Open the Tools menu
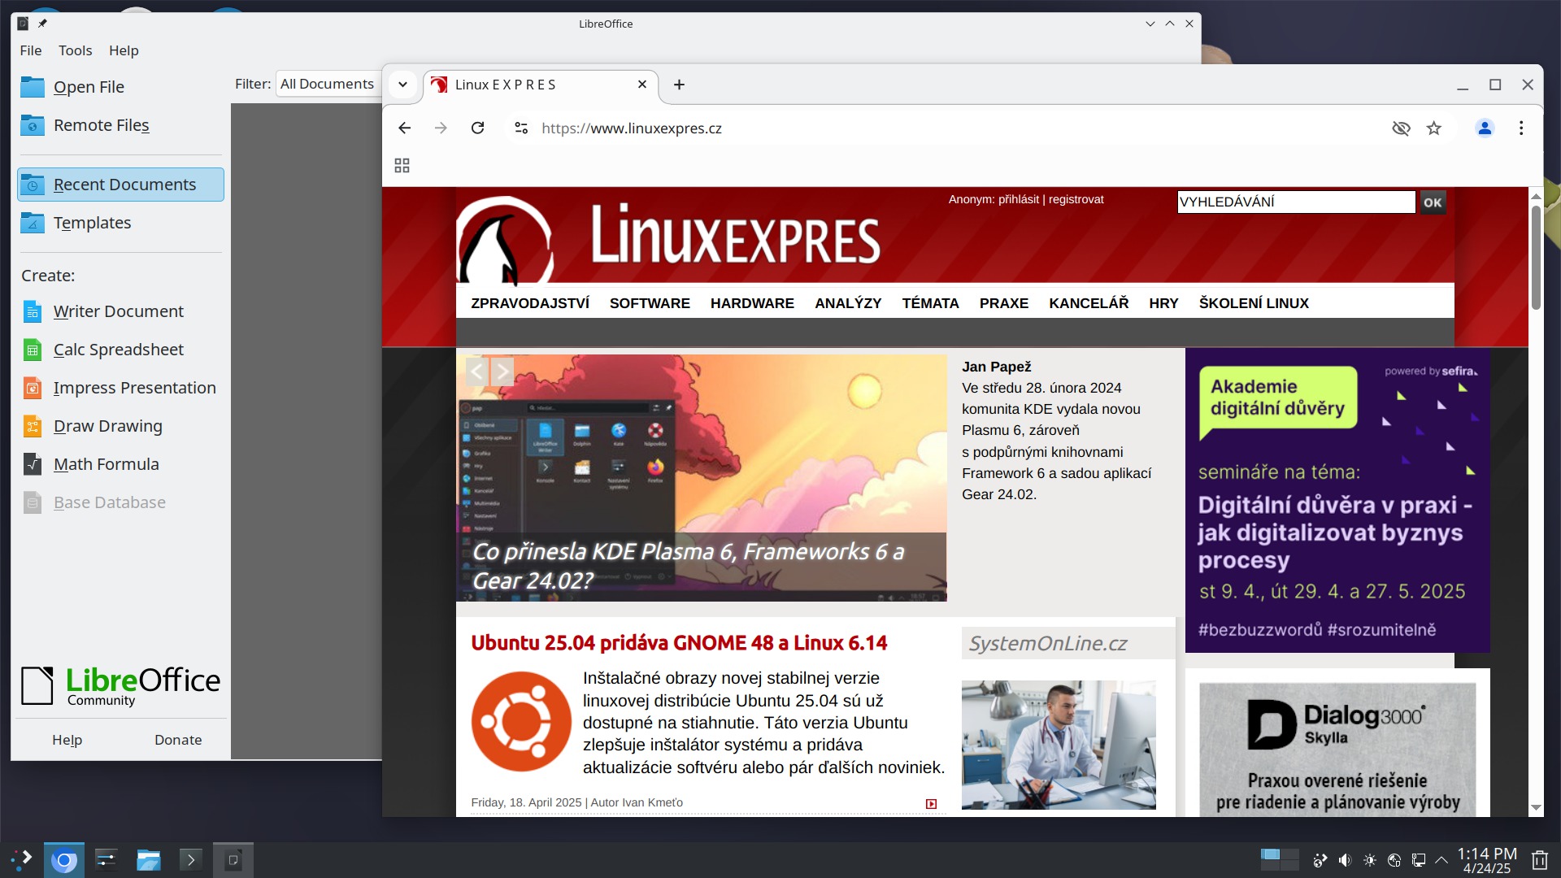The image size is (1561, 878). pos(75,50)
